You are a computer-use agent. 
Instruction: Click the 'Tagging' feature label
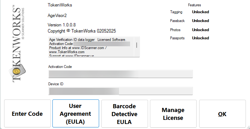point(176,12)
